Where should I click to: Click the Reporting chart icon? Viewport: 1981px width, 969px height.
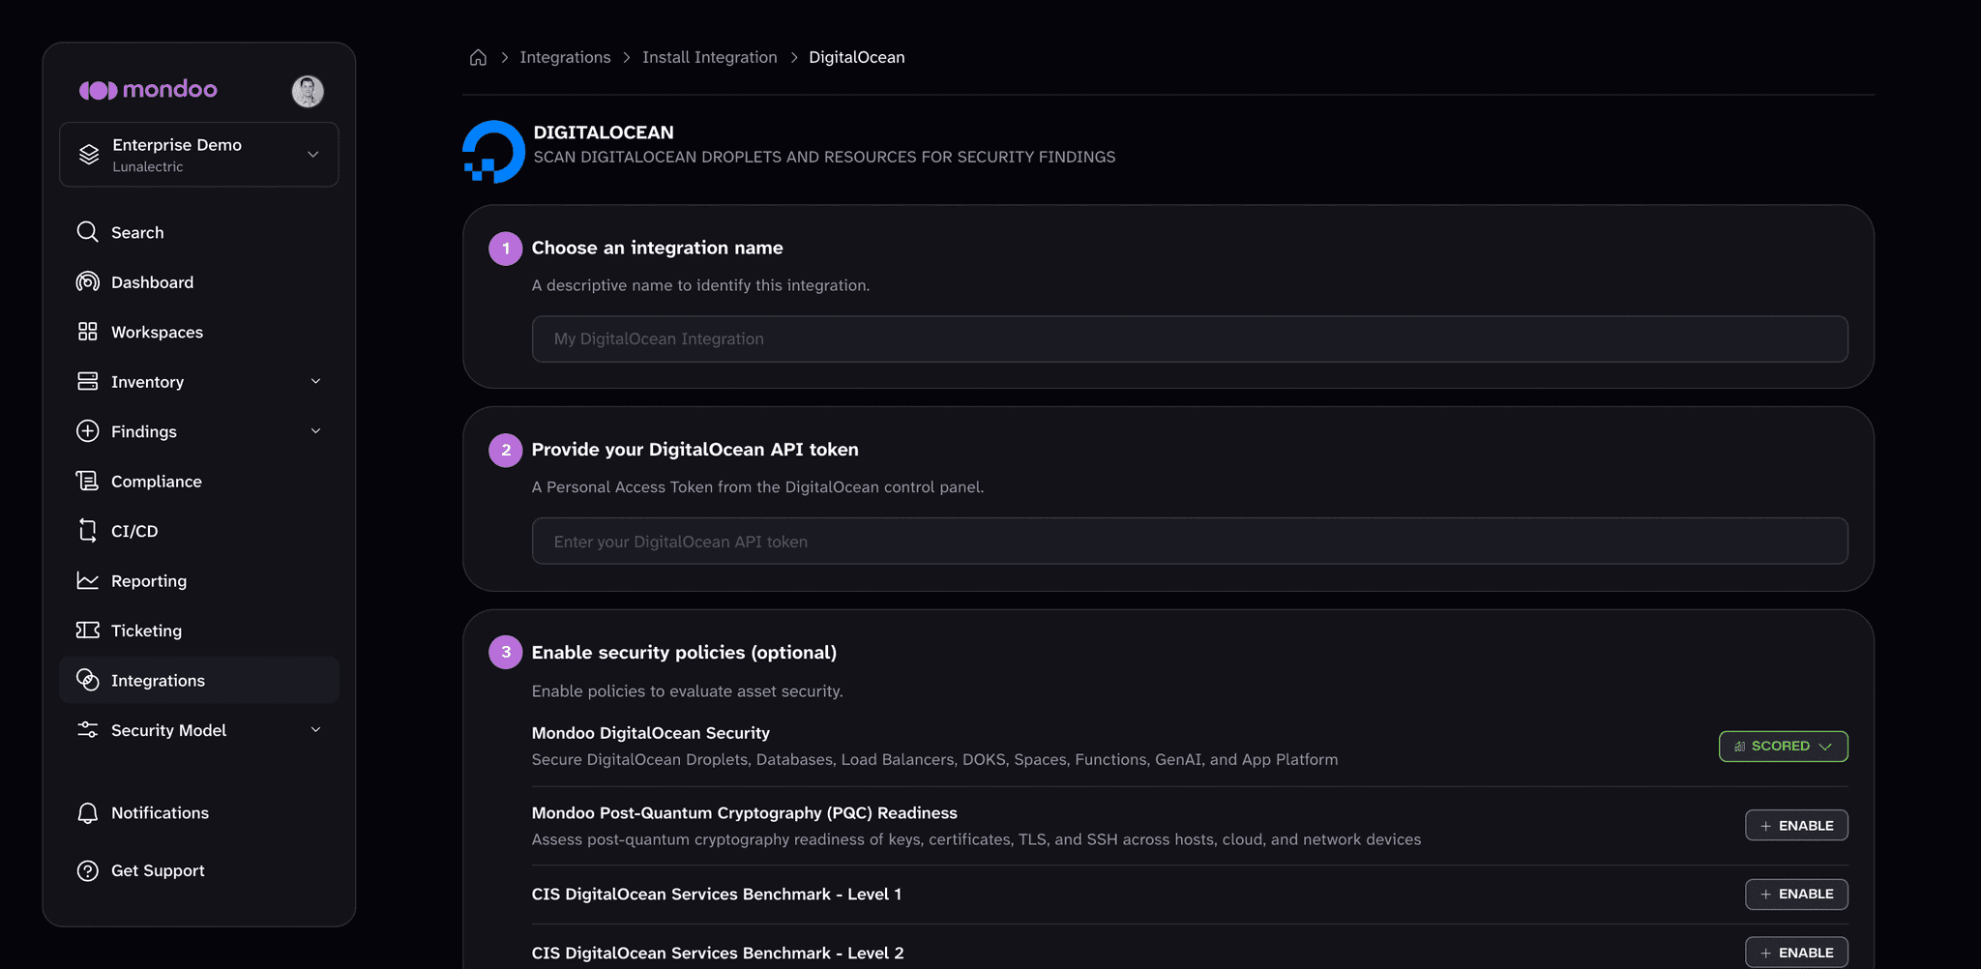click(87, 580)
